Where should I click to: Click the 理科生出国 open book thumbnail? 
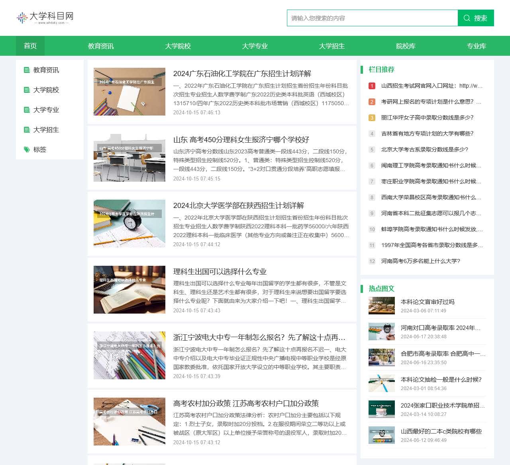coord(129,290)
